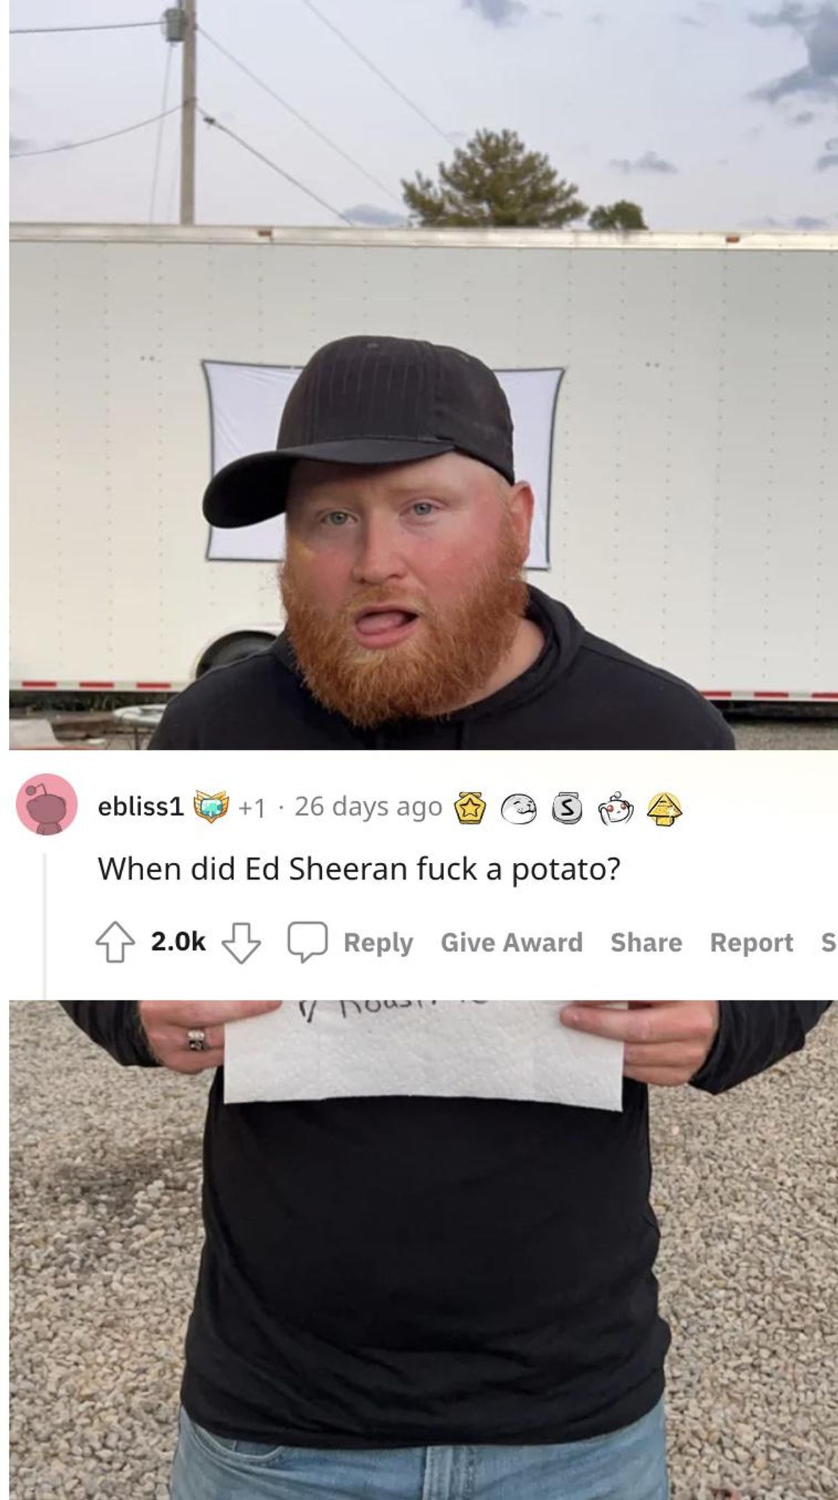
Task: Collapse the comment thread via vertical line
Action: pos(45,926)
